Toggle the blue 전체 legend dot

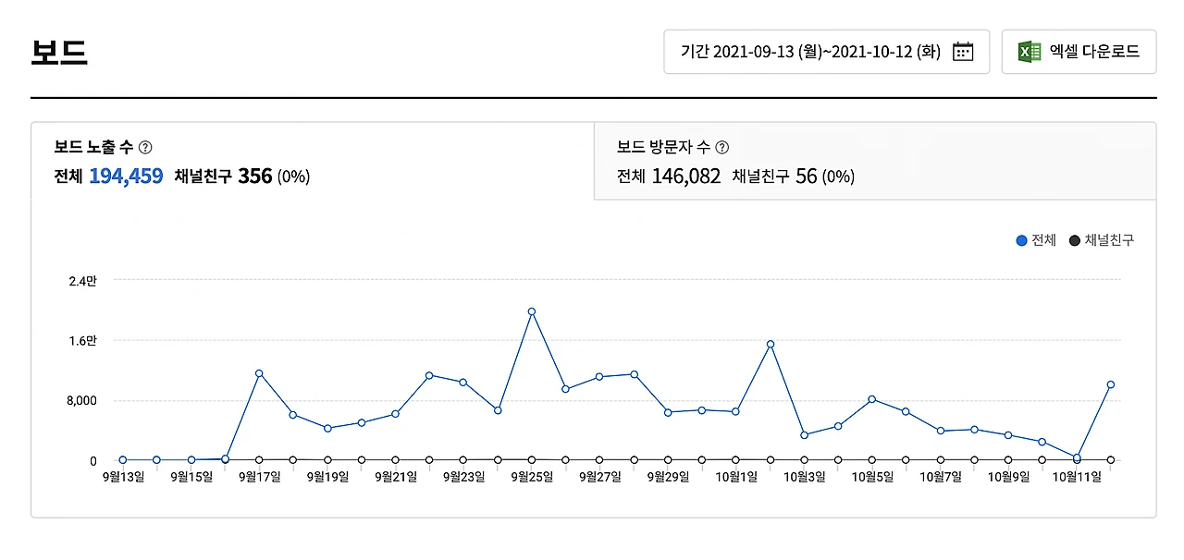click(x=1021, y=240)
